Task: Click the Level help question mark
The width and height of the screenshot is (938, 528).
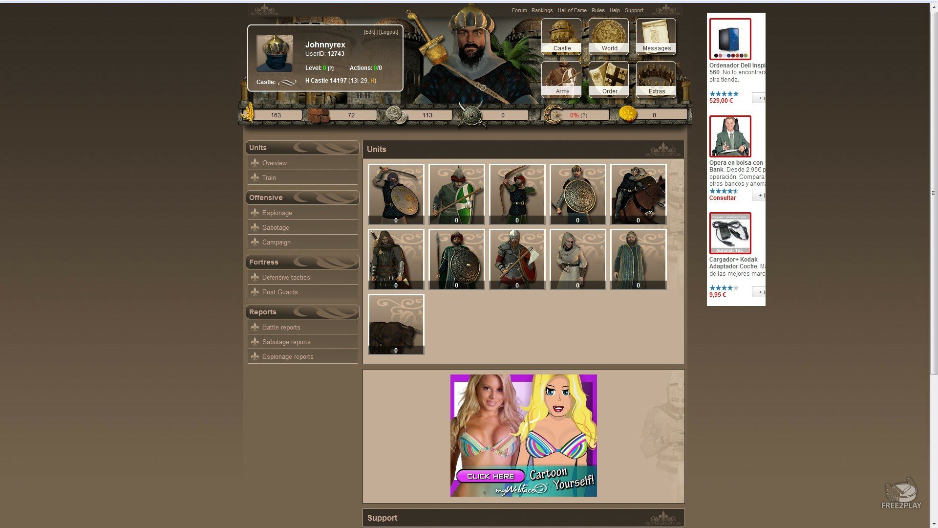Action: (x=331, y=68)
